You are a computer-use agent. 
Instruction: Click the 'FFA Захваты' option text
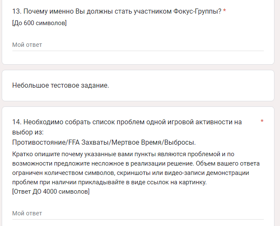coord(89,143)
